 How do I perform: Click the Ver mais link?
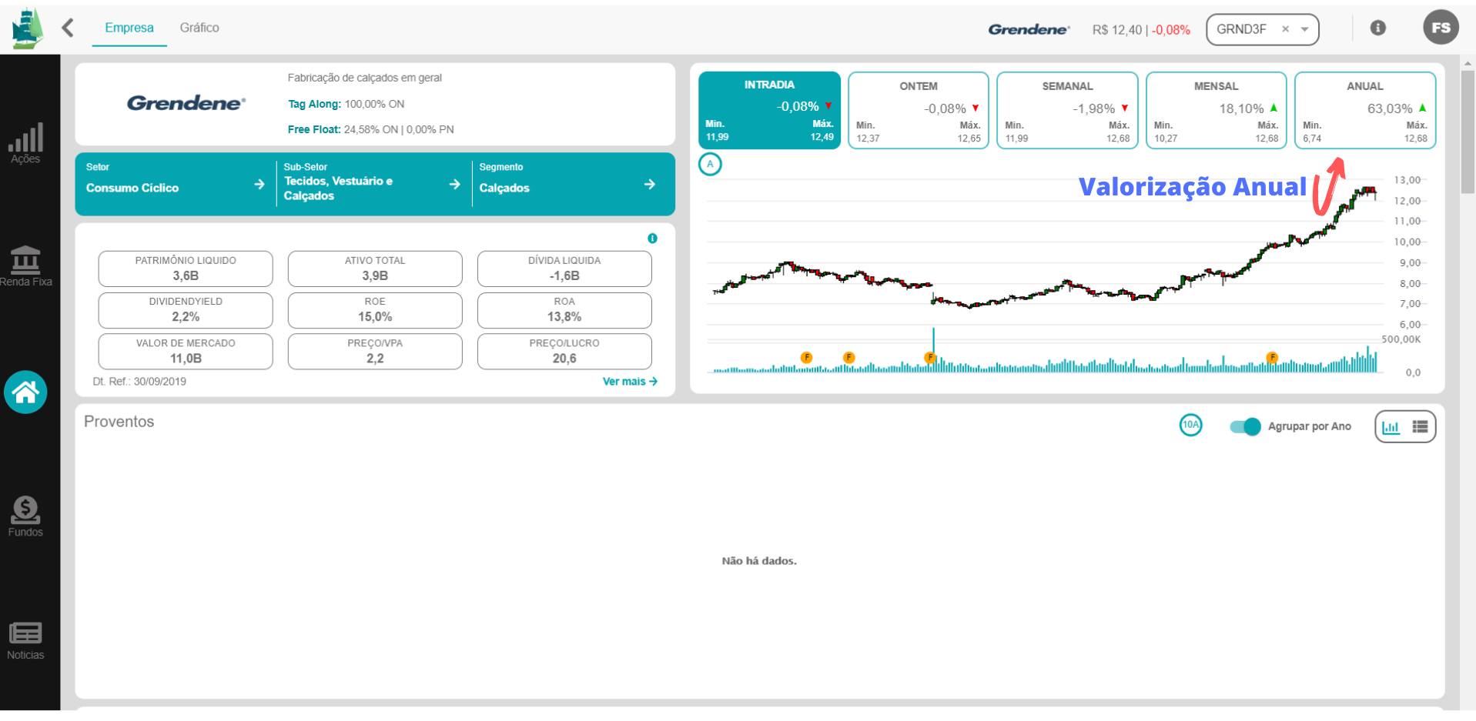[x=630, y=382]
